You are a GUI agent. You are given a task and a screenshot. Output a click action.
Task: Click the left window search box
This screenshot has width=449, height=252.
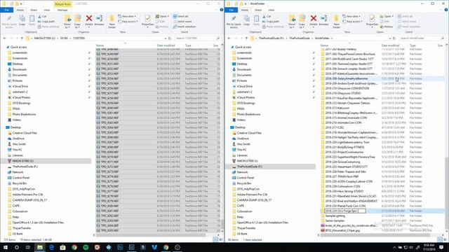[x=198, y=38]
